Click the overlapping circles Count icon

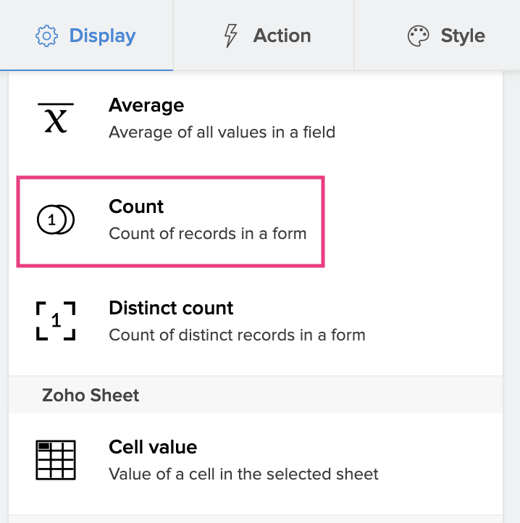(56, 220)
